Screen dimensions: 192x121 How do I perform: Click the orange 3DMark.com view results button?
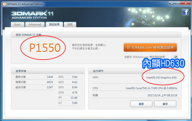coord(150,48)
